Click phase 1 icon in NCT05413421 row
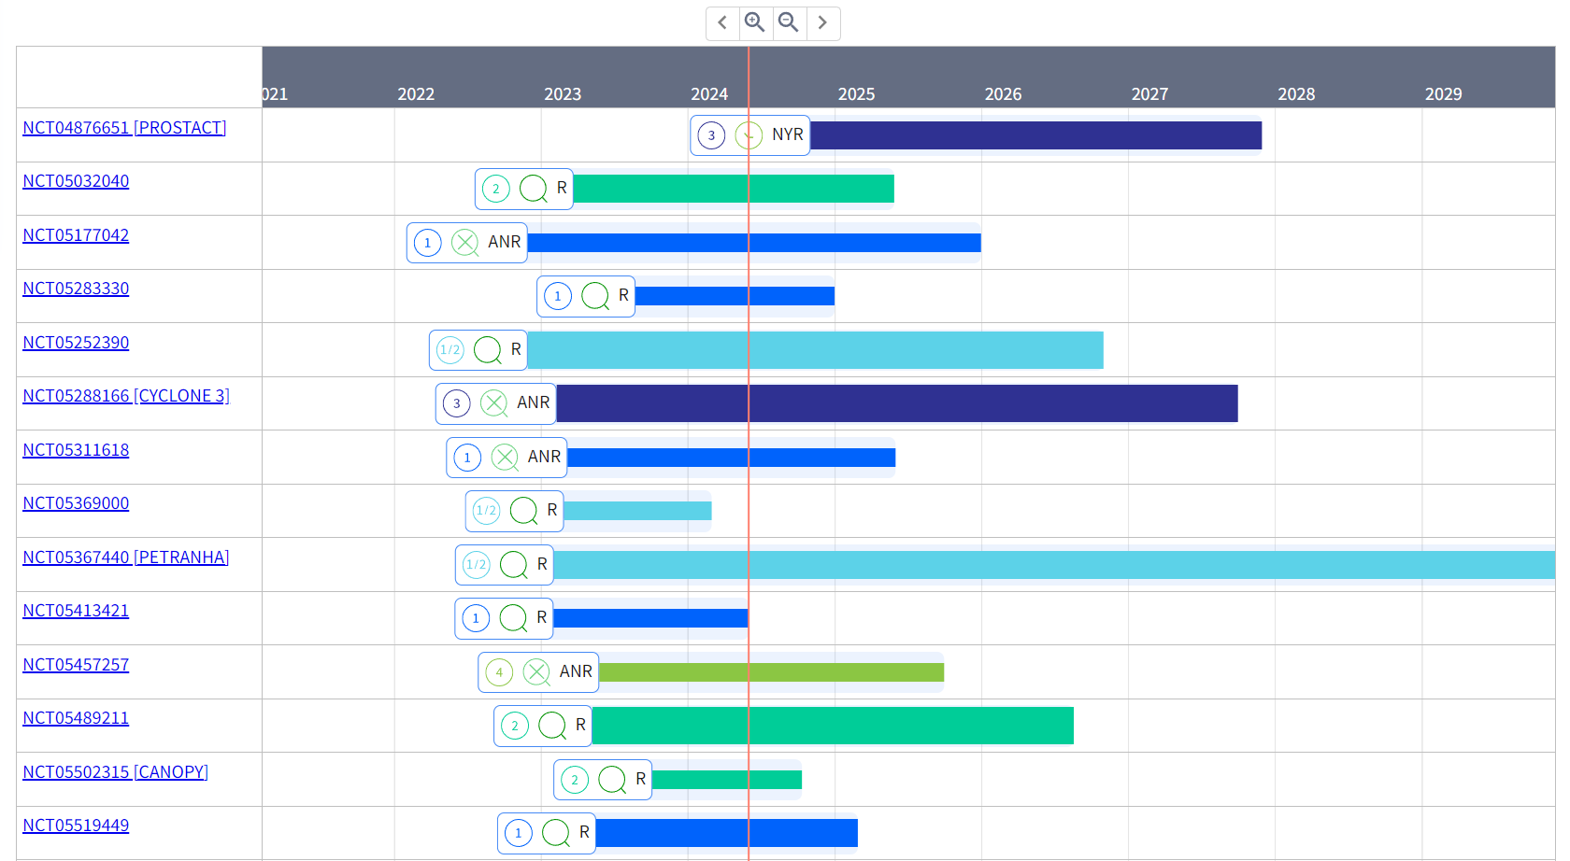The height and width of the screenshot is (861, 1570). point(476,618)
